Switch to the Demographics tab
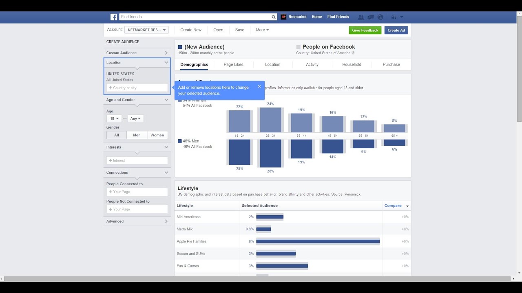The width and height of the screenshot is (522, 293). 194,64
